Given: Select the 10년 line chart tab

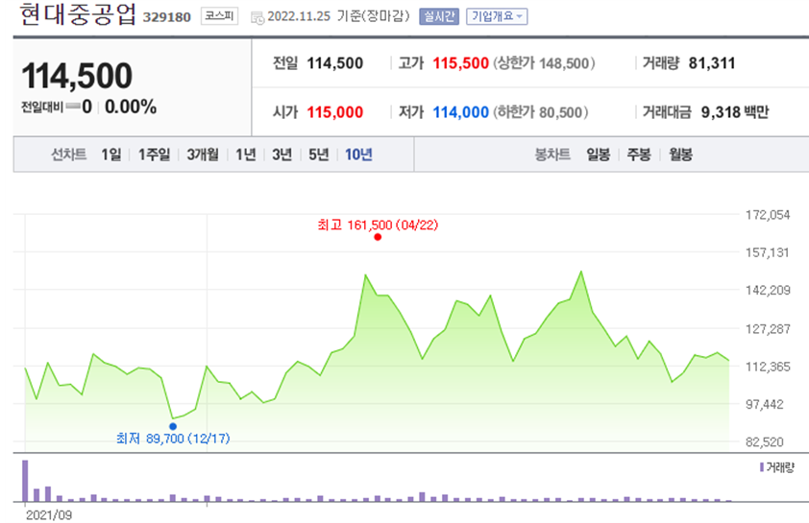Looking at the screenshot, I should [x=358, y=155].
